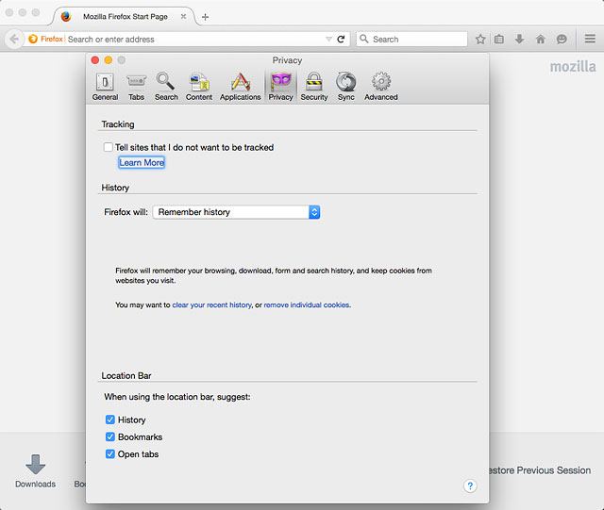The image size is (604, 510).
Task: Minimize the Privacy preferences window
Action: click(109, 60)
